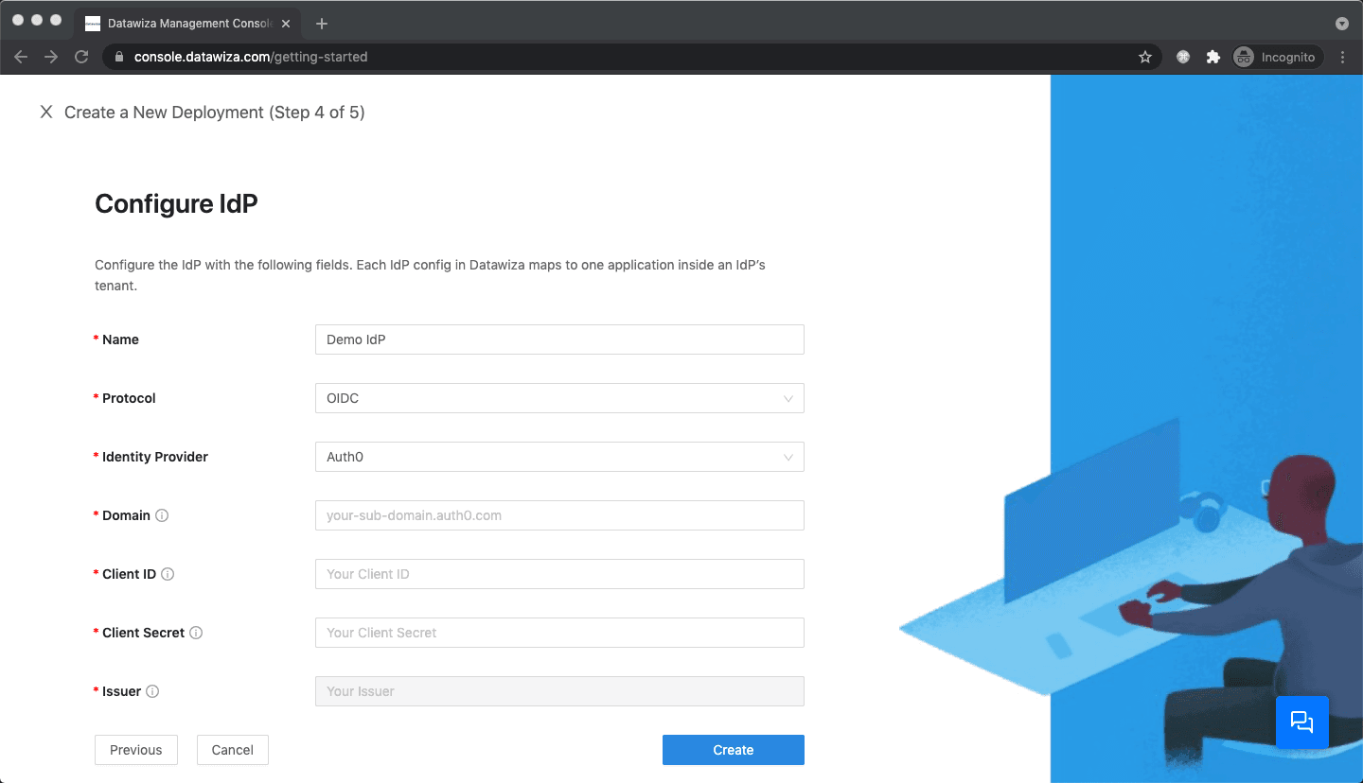Open a new browser tab
Viewport: 1363px width, 783px height.
coord(322,24)
